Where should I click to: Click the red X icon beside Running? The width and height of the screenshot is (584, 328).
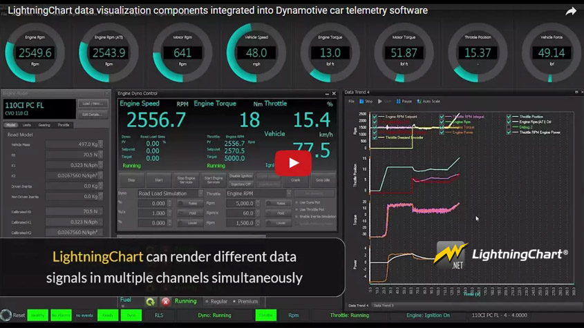tap(166, 302)
